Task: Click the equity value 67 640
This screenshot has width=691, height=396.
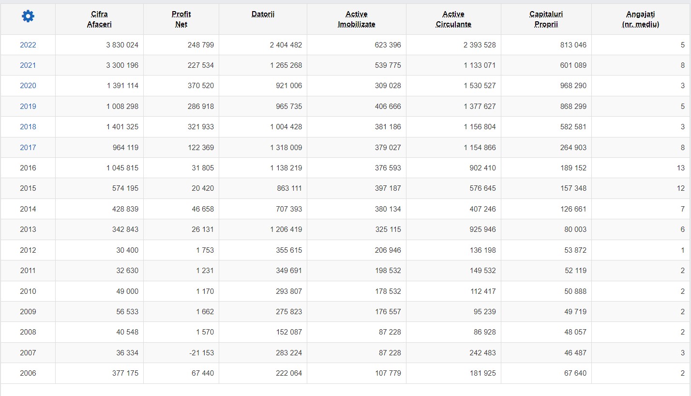Action: tap(575, 373)
